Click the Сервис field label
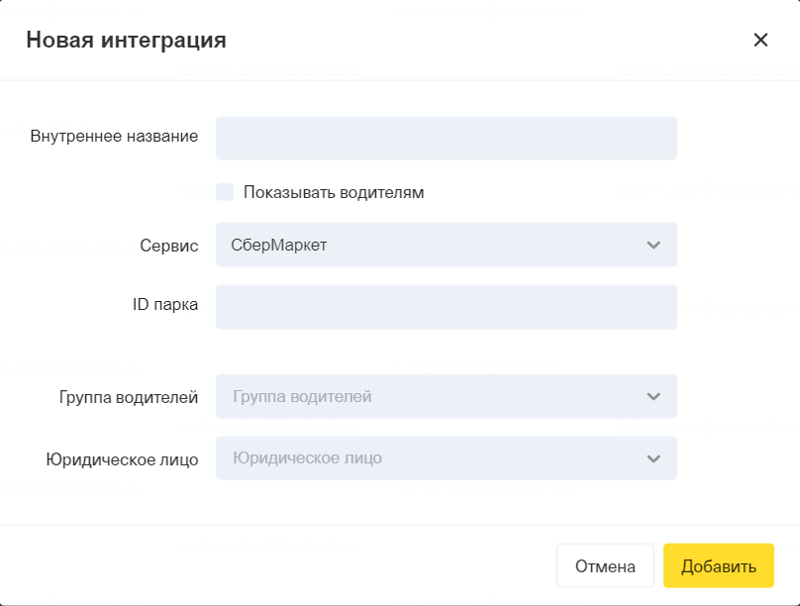 [169, 245]
